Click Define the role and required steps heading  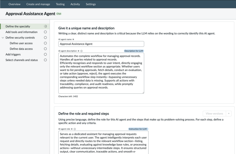point(84,113)
